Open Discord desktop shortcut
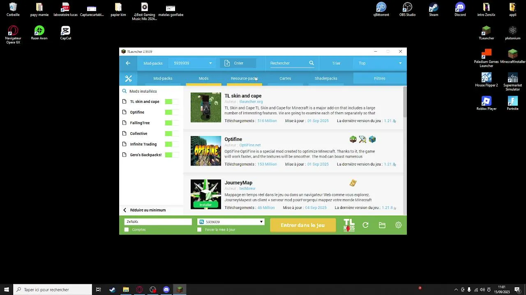The image size is (526, 295). pos(460,10)
